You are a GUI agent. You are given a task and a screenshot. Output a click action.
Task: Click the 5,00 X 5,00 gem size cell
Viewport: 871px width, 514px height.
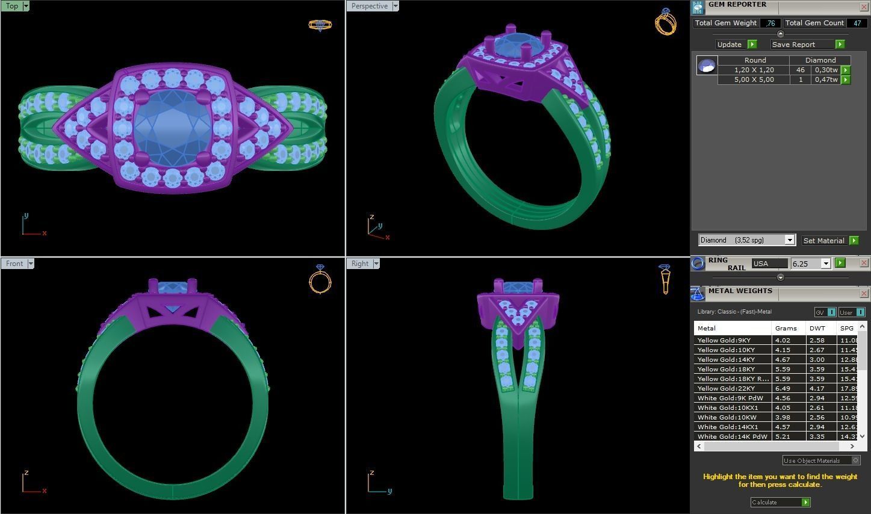coord(754,79)
